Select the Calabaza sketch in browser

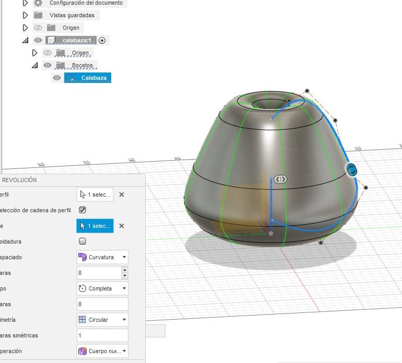[88, 78]
